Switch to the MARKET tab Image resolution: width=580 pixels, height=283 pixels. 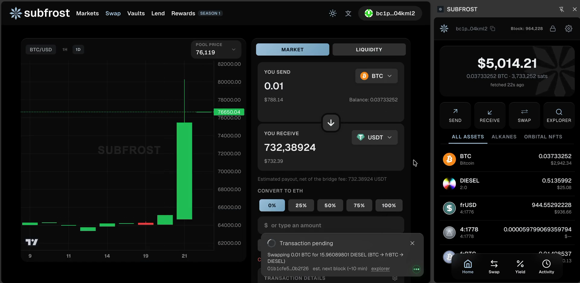click(x=292, y=49)
